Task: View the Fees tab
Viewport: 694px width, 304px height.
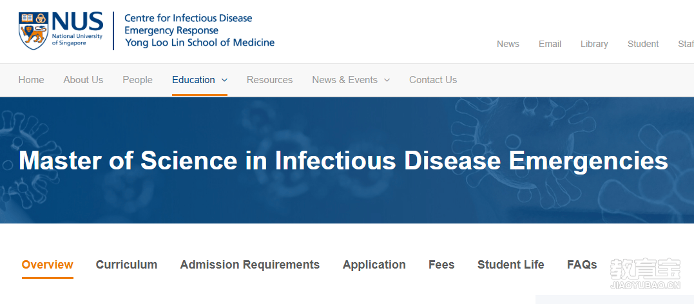Action: pyautogui.click(x=441, y=265)
